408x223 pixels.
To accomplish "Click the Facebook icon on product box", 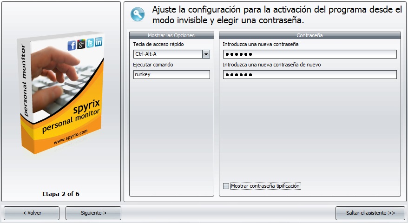I will (x=72, y=45).
